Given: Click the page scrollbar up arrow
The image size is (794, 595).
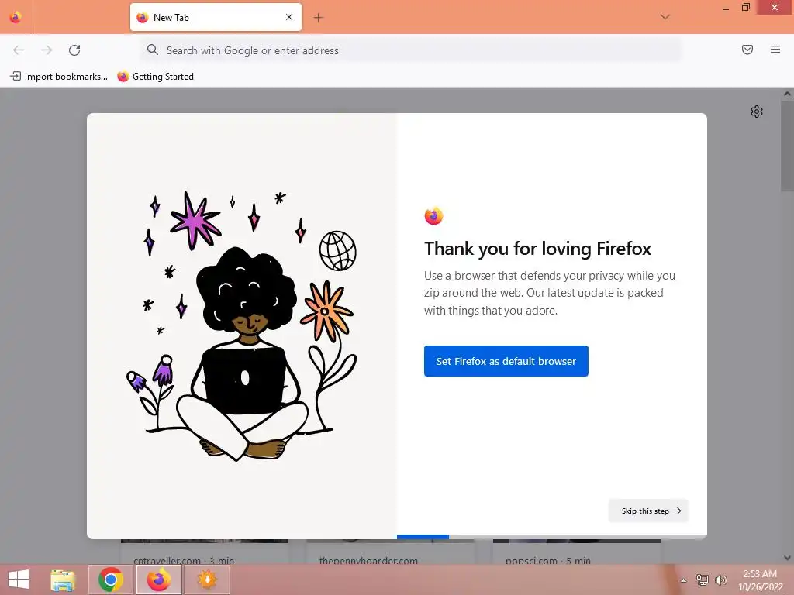Looking at the screenshot, I should (x=787, y=94).
